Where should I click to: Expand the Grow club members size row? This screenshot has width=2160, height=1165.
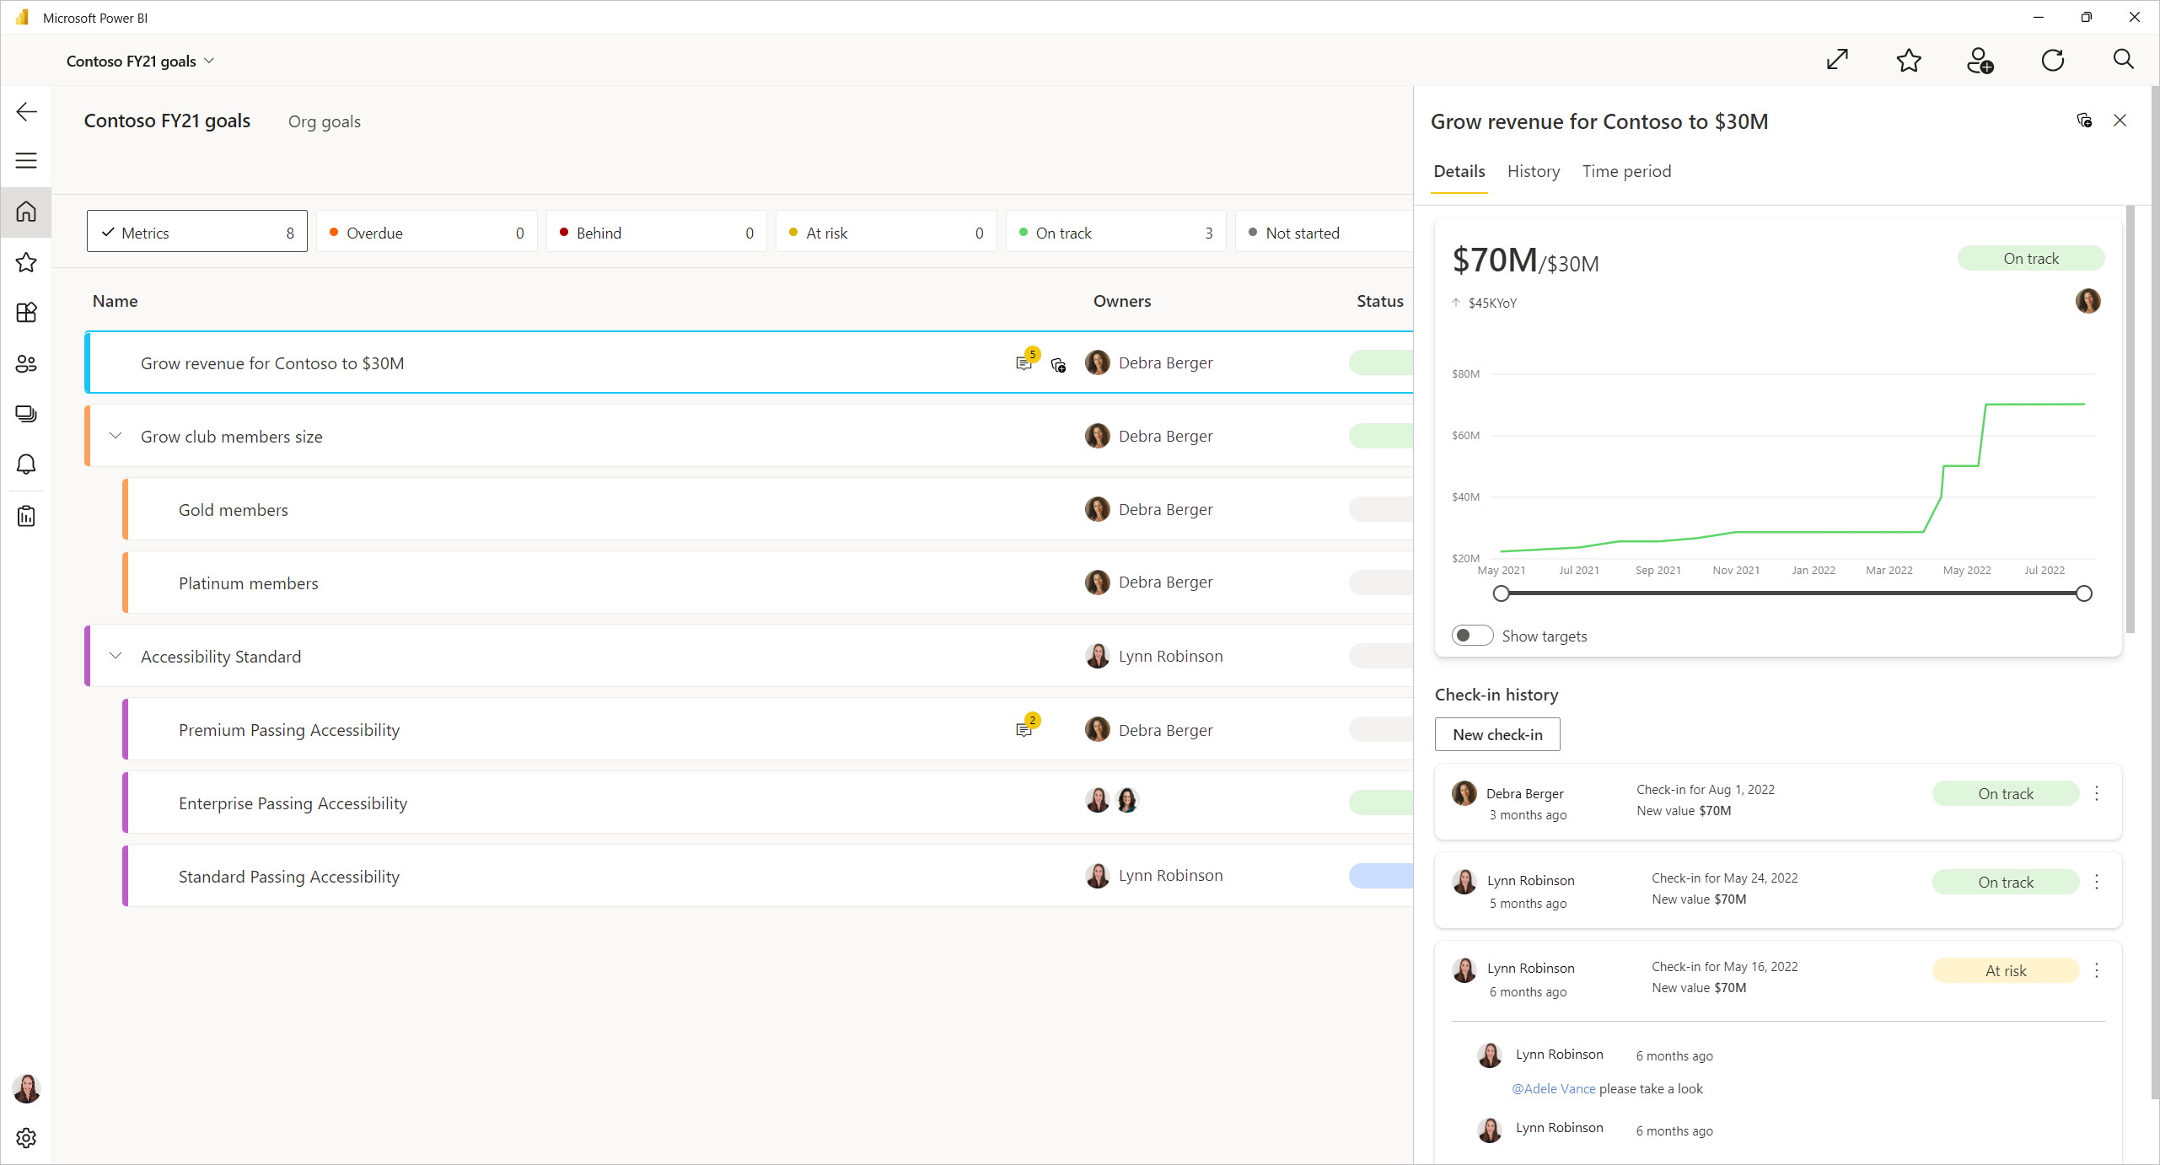[x=116, y=436]
